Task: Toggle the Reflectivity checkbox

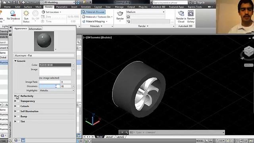Action: 18,96
